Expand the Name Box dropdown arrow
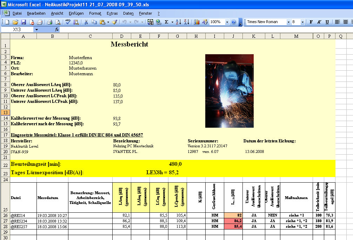The image size is (353, 240). 36,30
